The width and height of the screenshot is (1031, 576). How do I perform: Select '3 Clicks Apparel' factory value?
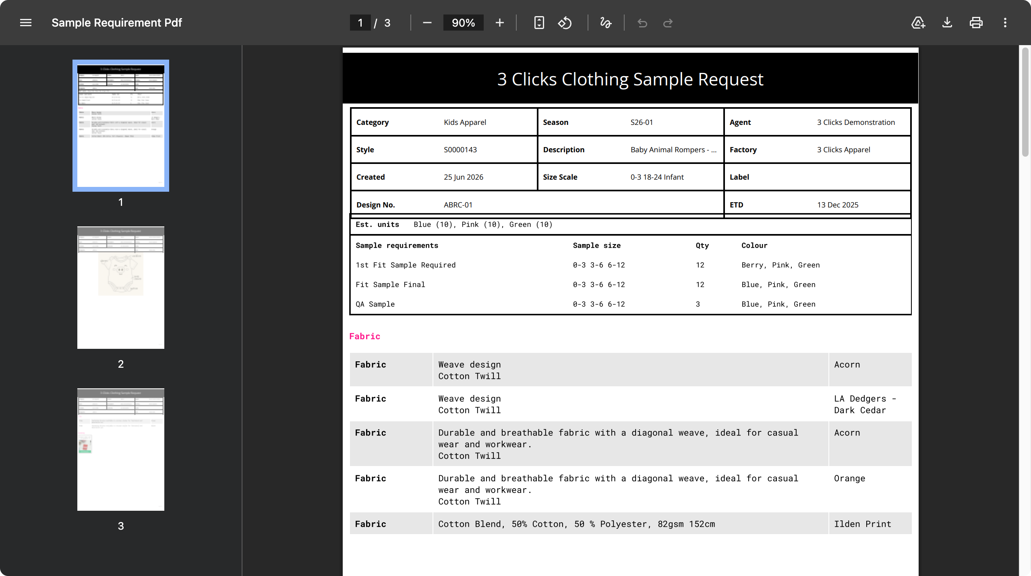click(843, 150)
